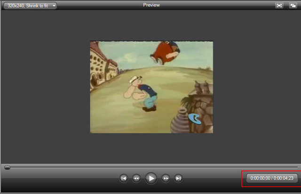Play the preview video
This screenshot has height=194, width=301.
click(x=151, y=178)
